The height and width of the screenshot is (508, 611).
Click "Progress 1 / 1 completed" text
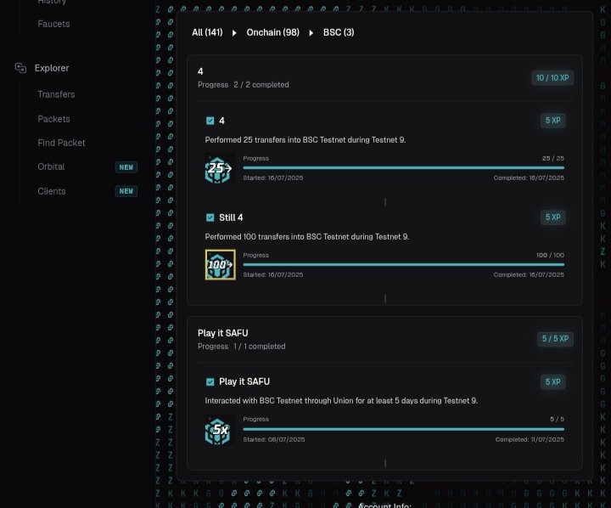click(x=242, y=347)
